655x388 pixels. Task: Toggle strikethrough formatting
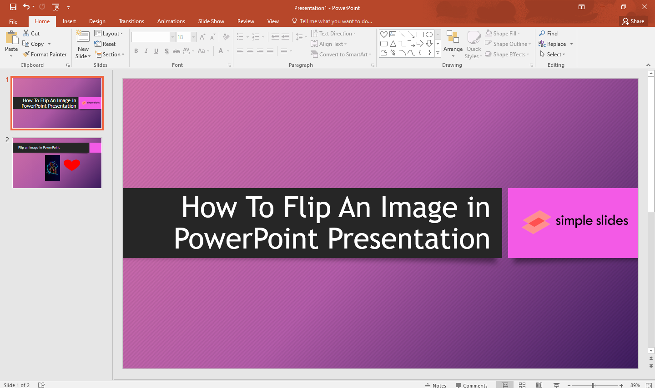click(x=176, y=51)
